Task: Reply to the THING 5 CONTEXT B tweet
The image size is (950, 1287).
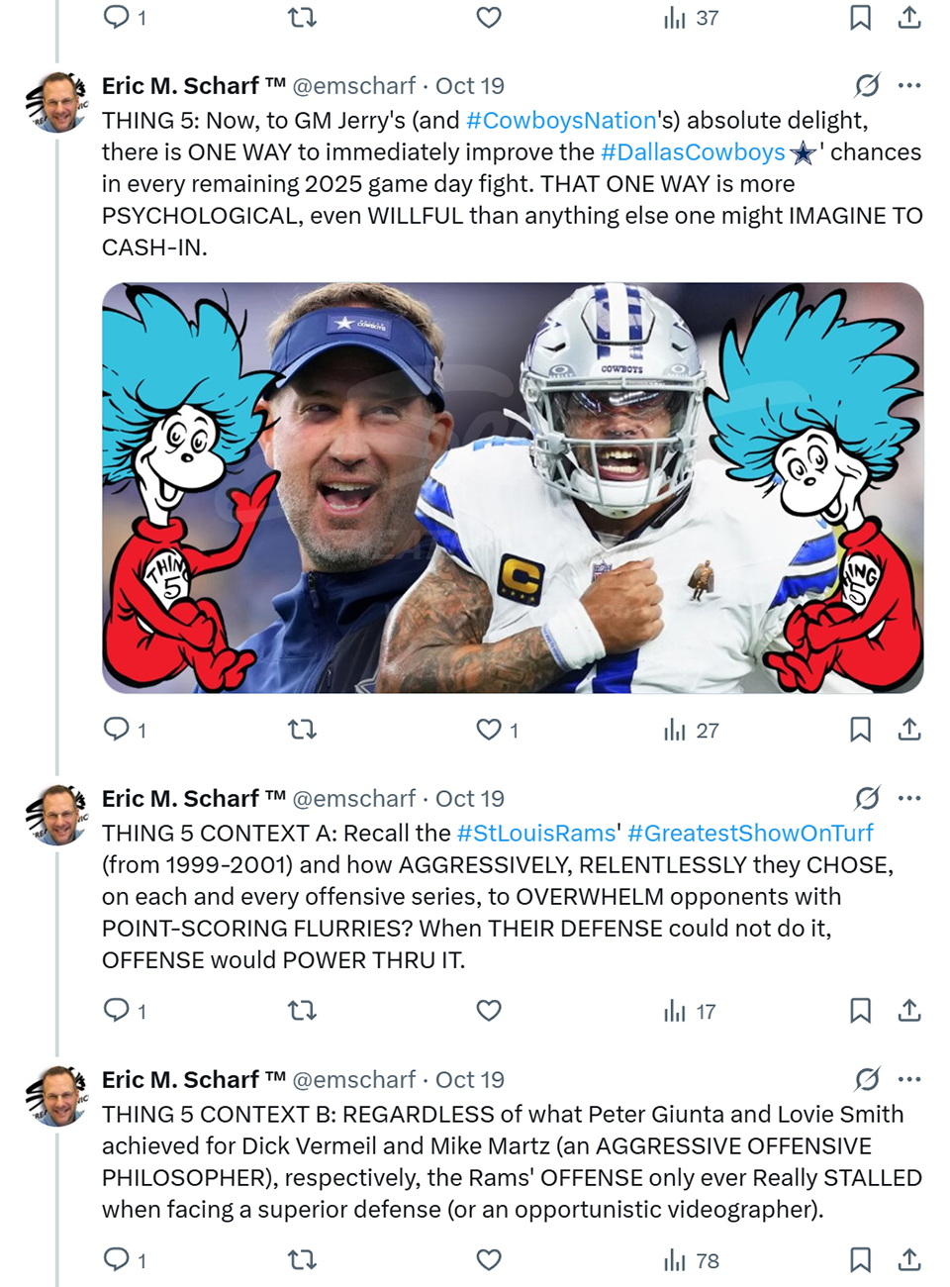Action: (117, 1259)
